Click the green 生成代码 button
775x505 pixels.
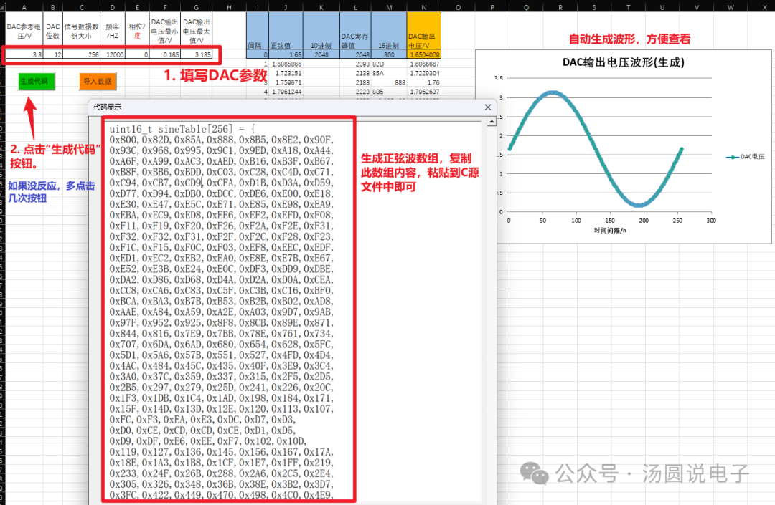[36, 82]
